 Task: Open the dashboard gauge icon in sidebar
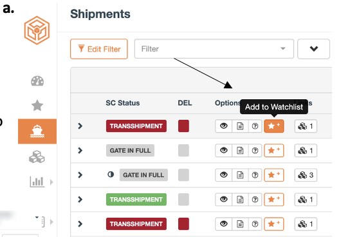tap(37, 81)
